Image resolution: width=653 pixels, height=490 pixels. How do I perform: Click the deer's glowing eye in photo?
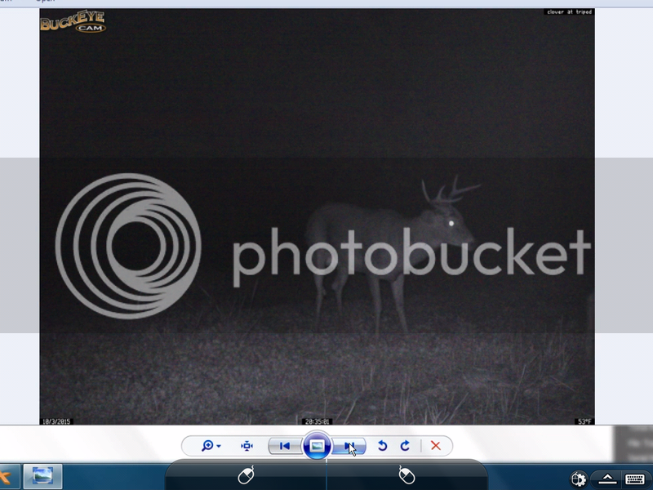451,223
